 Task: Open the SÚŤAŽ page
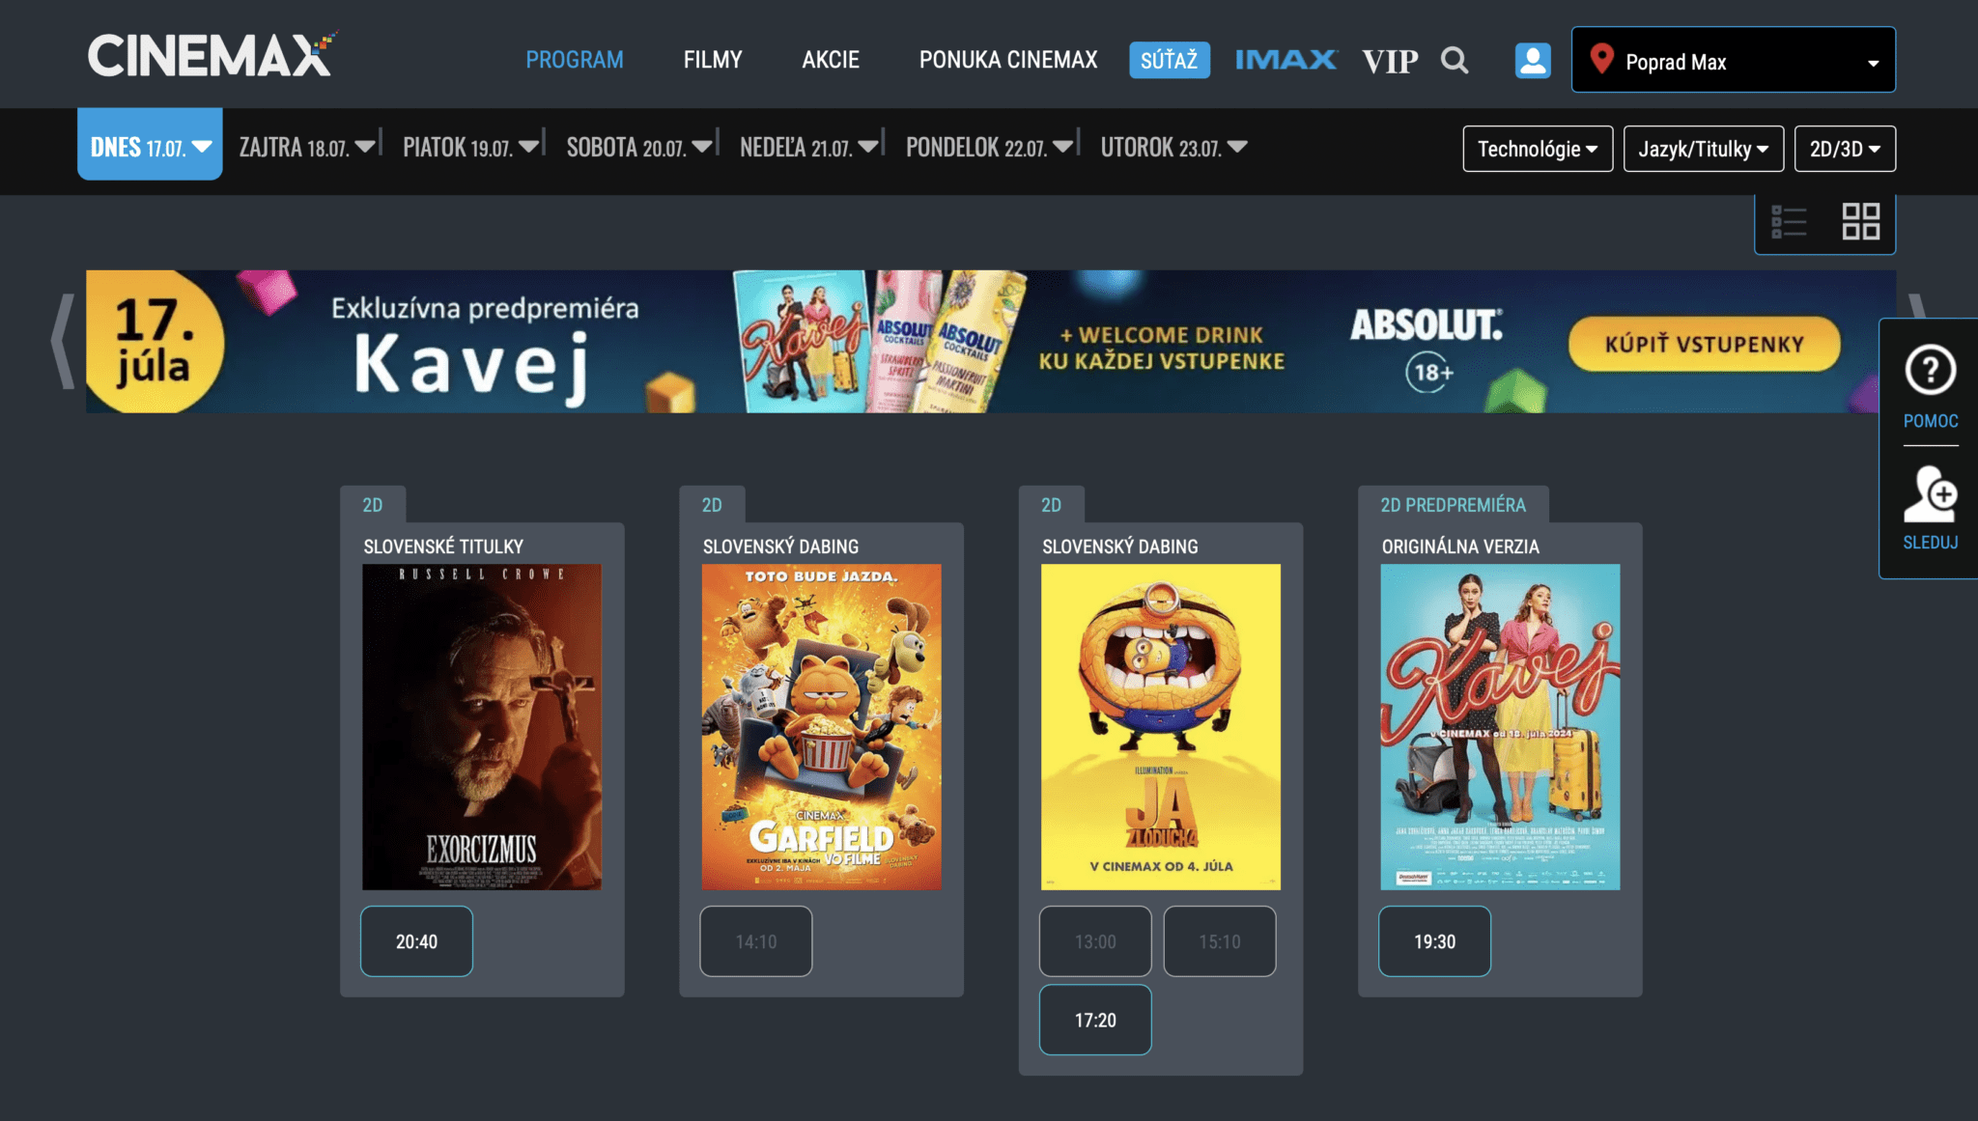point(1170,59)
